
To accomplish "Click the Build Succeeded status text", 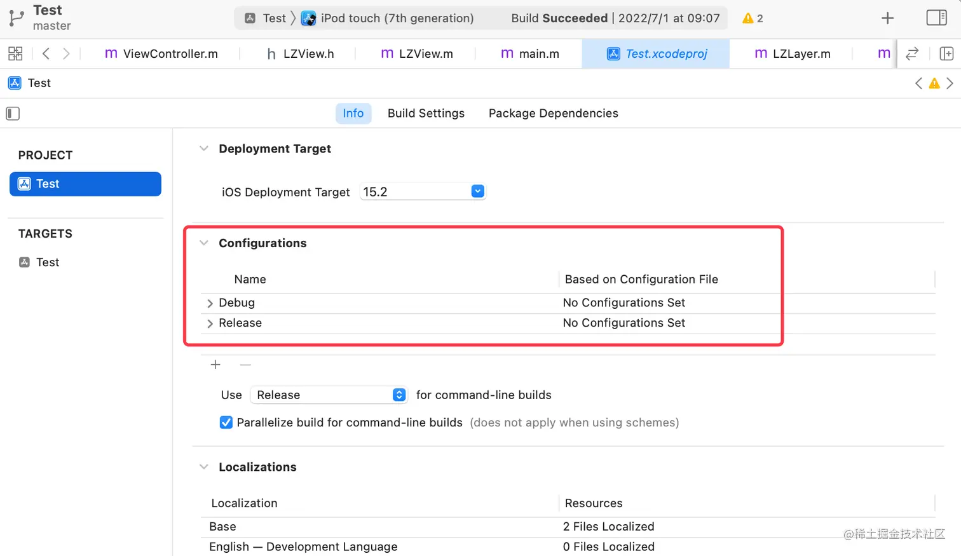I will [559, 18].
